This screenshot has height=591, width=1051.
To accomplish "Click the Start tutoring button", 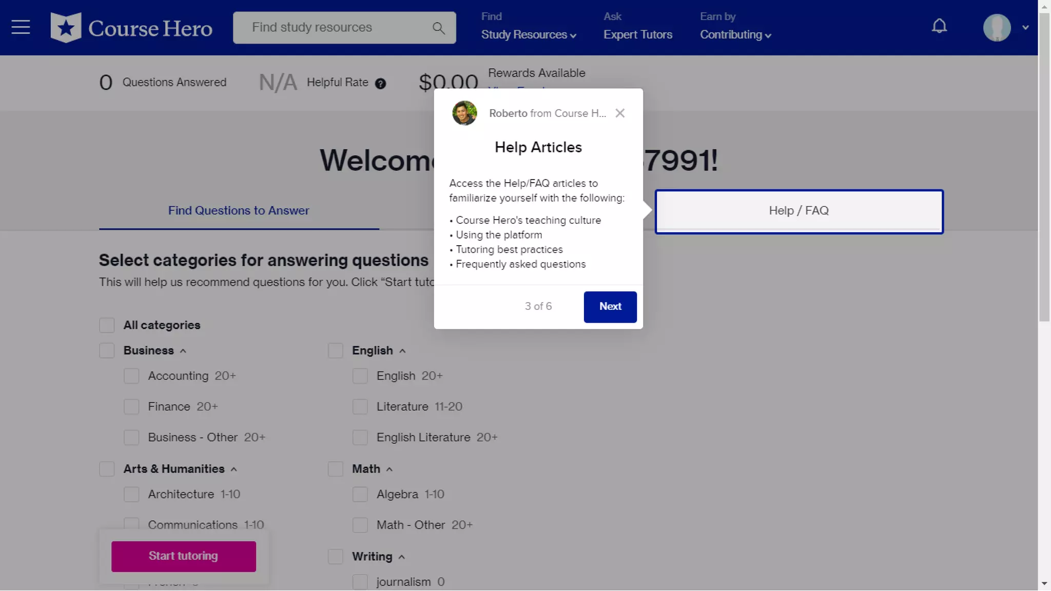I will 183,556.
